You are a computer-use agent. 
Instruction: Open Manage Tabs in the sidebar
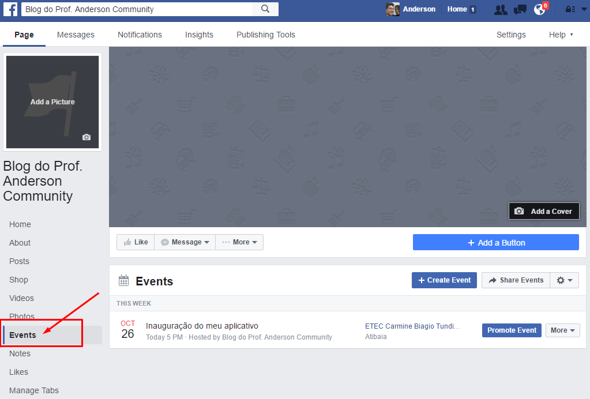34,390
